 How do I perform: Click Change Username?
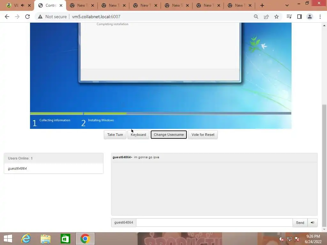click(x=169, y=135)
